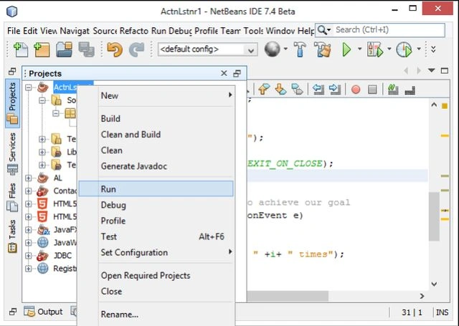Click the Undo arrow icon
459x326 pixels.
115,49
